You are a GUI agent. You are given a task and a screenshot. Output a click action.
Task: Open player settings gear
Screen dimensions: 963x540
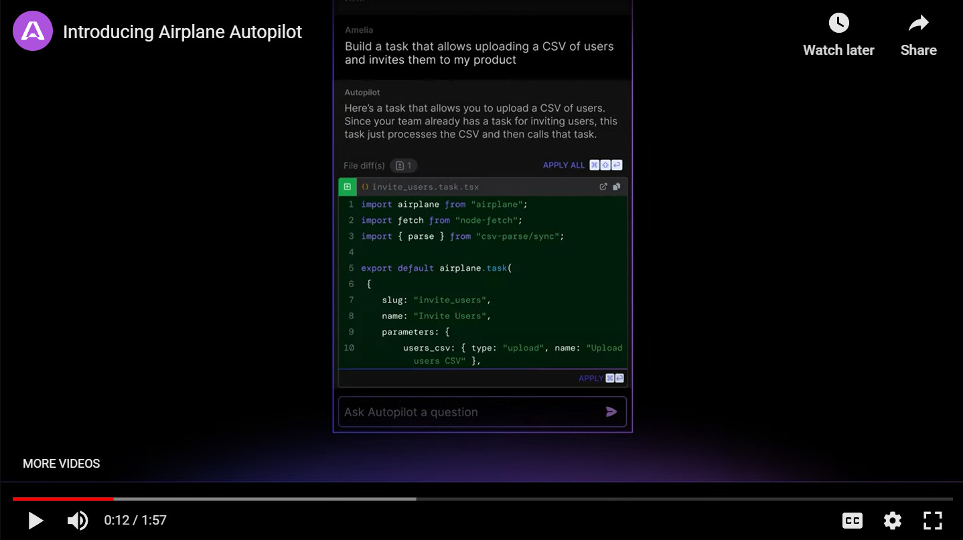point(892,520)
